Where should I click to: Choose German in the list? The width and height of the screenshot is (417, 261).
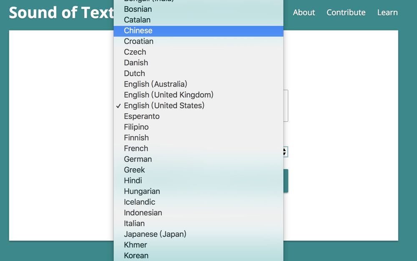pyautogui.click(x=198, y=159)
